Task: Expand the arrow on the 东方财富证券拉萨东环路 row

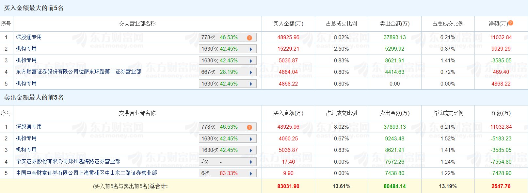Action: pyautogui.click(x=251, y=72)
